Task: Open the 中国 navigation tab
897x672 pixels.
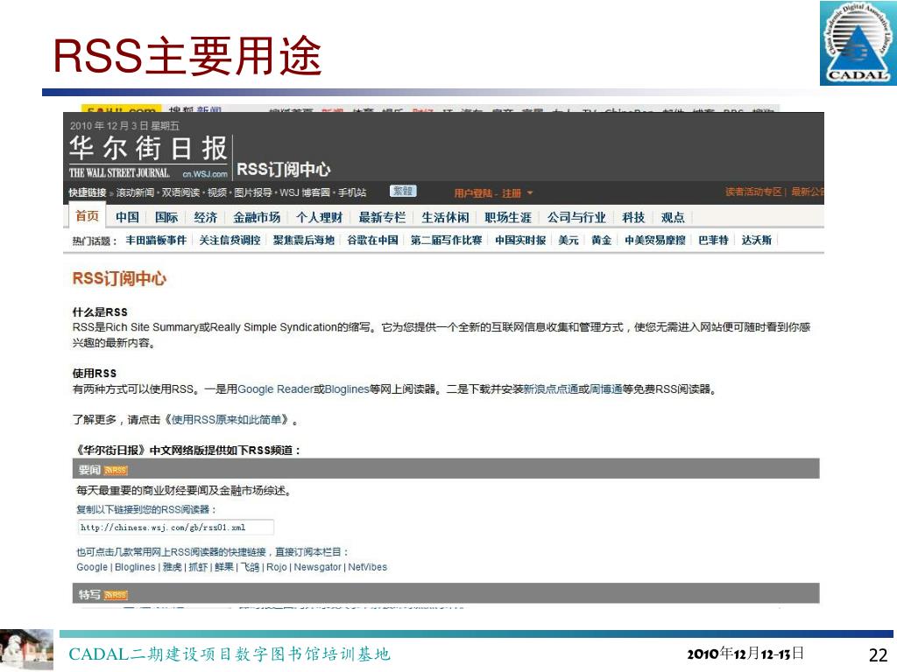Action: 127,217
